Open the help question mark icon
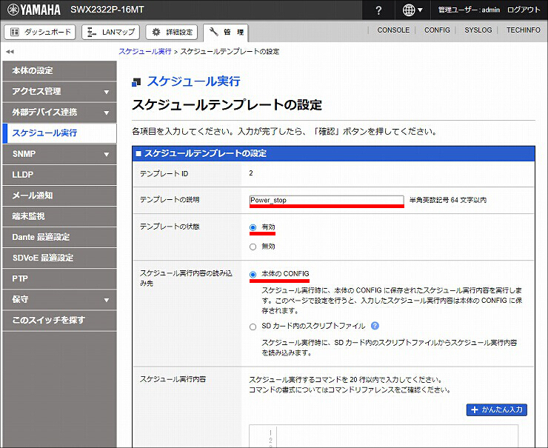This screenshot has width=548, height=448. point(378,10)
